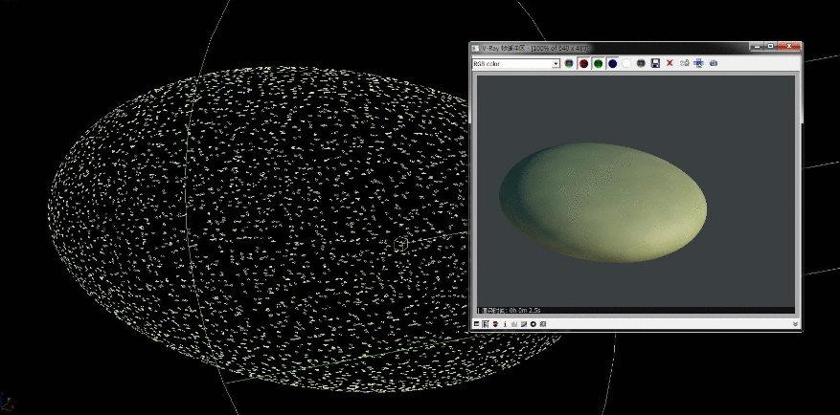The width and height of the screenshot is (840, 415).
Task: Toggle the green channel button
Action: tap(598, 63)
